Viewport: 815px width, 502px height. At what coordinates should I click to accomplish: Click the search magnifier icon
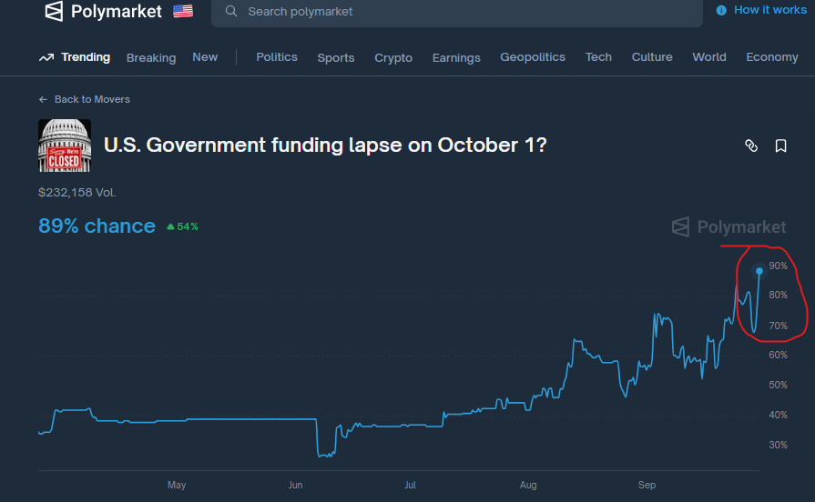point(231,11)
